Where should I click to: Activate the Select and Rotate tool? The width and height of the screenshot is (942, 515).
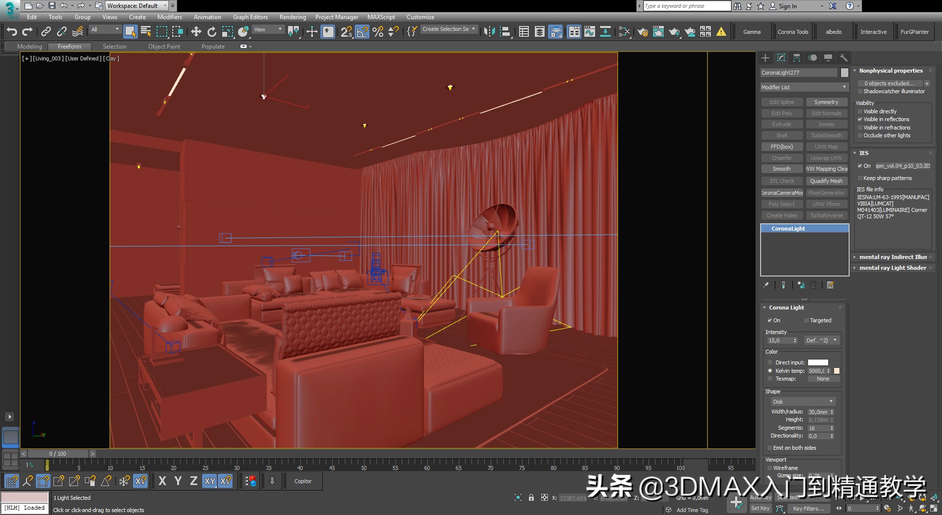tap(211, 31)
